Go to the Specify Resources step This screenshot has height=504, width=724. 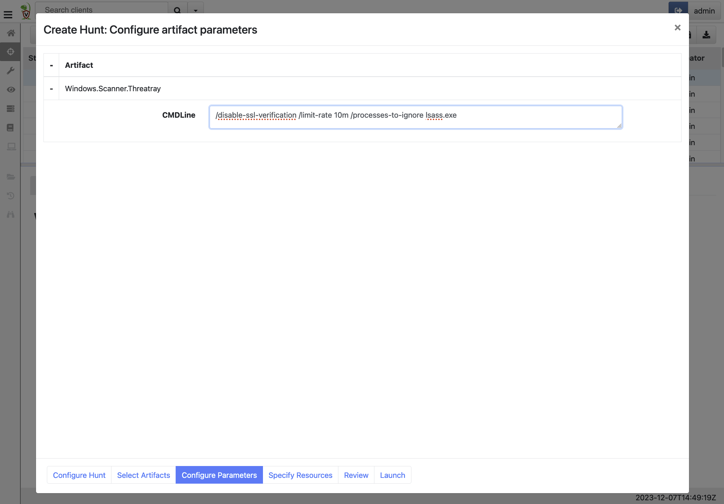(300, 475)
